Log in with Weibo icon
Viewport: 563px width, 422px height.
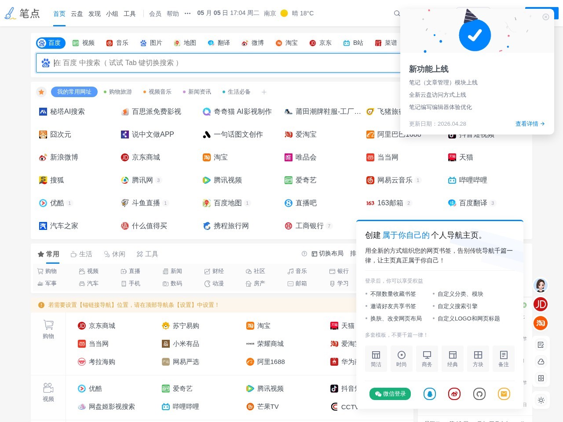coord(454,394)
